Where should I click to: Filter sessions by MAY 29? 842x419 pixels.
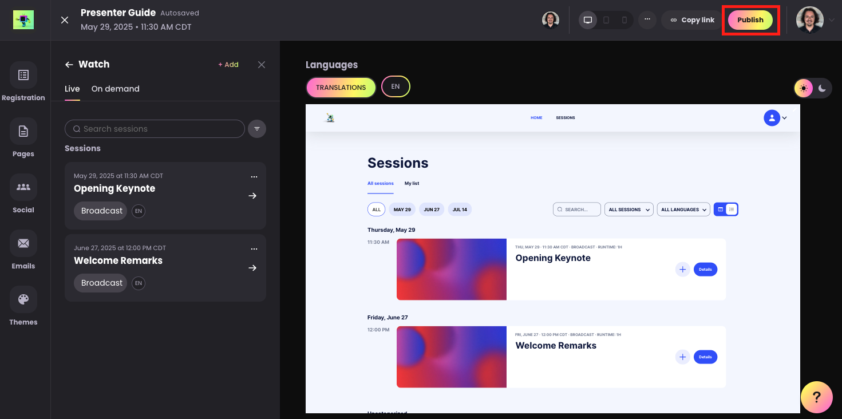(402, 209)
